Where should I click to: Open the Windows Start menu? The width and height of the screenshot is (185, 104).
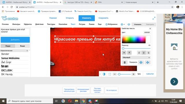click(x=3, y=101)
